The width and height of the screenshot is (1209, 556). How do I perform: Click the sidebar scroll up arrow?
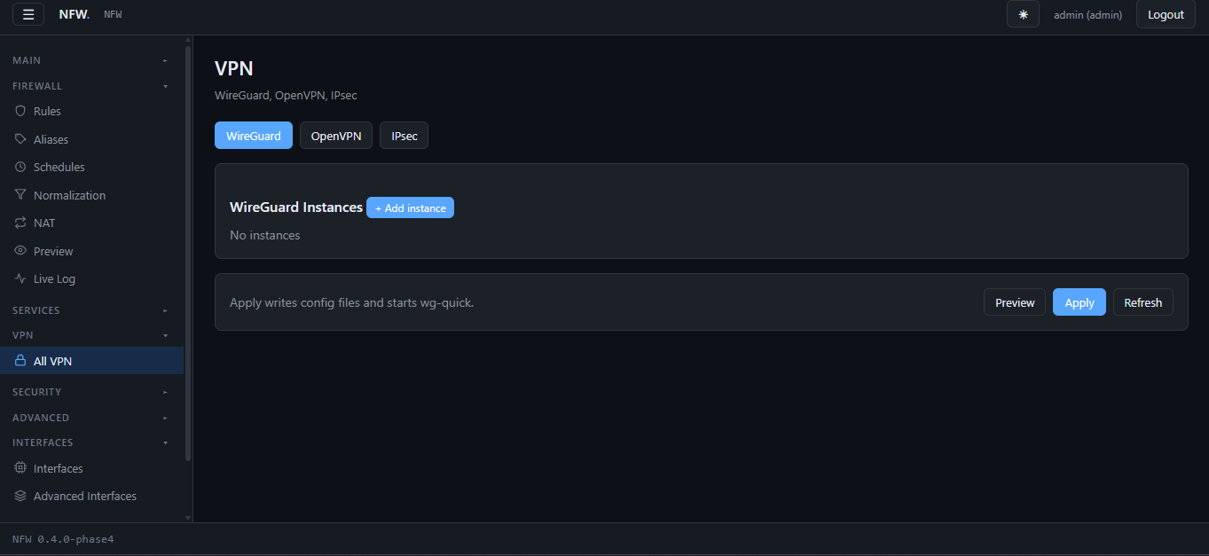coord(188,40)
